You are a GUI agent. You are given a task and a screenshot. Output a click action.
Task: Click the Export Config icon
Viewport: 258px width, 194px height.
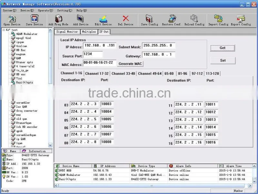tap(241, 18)
